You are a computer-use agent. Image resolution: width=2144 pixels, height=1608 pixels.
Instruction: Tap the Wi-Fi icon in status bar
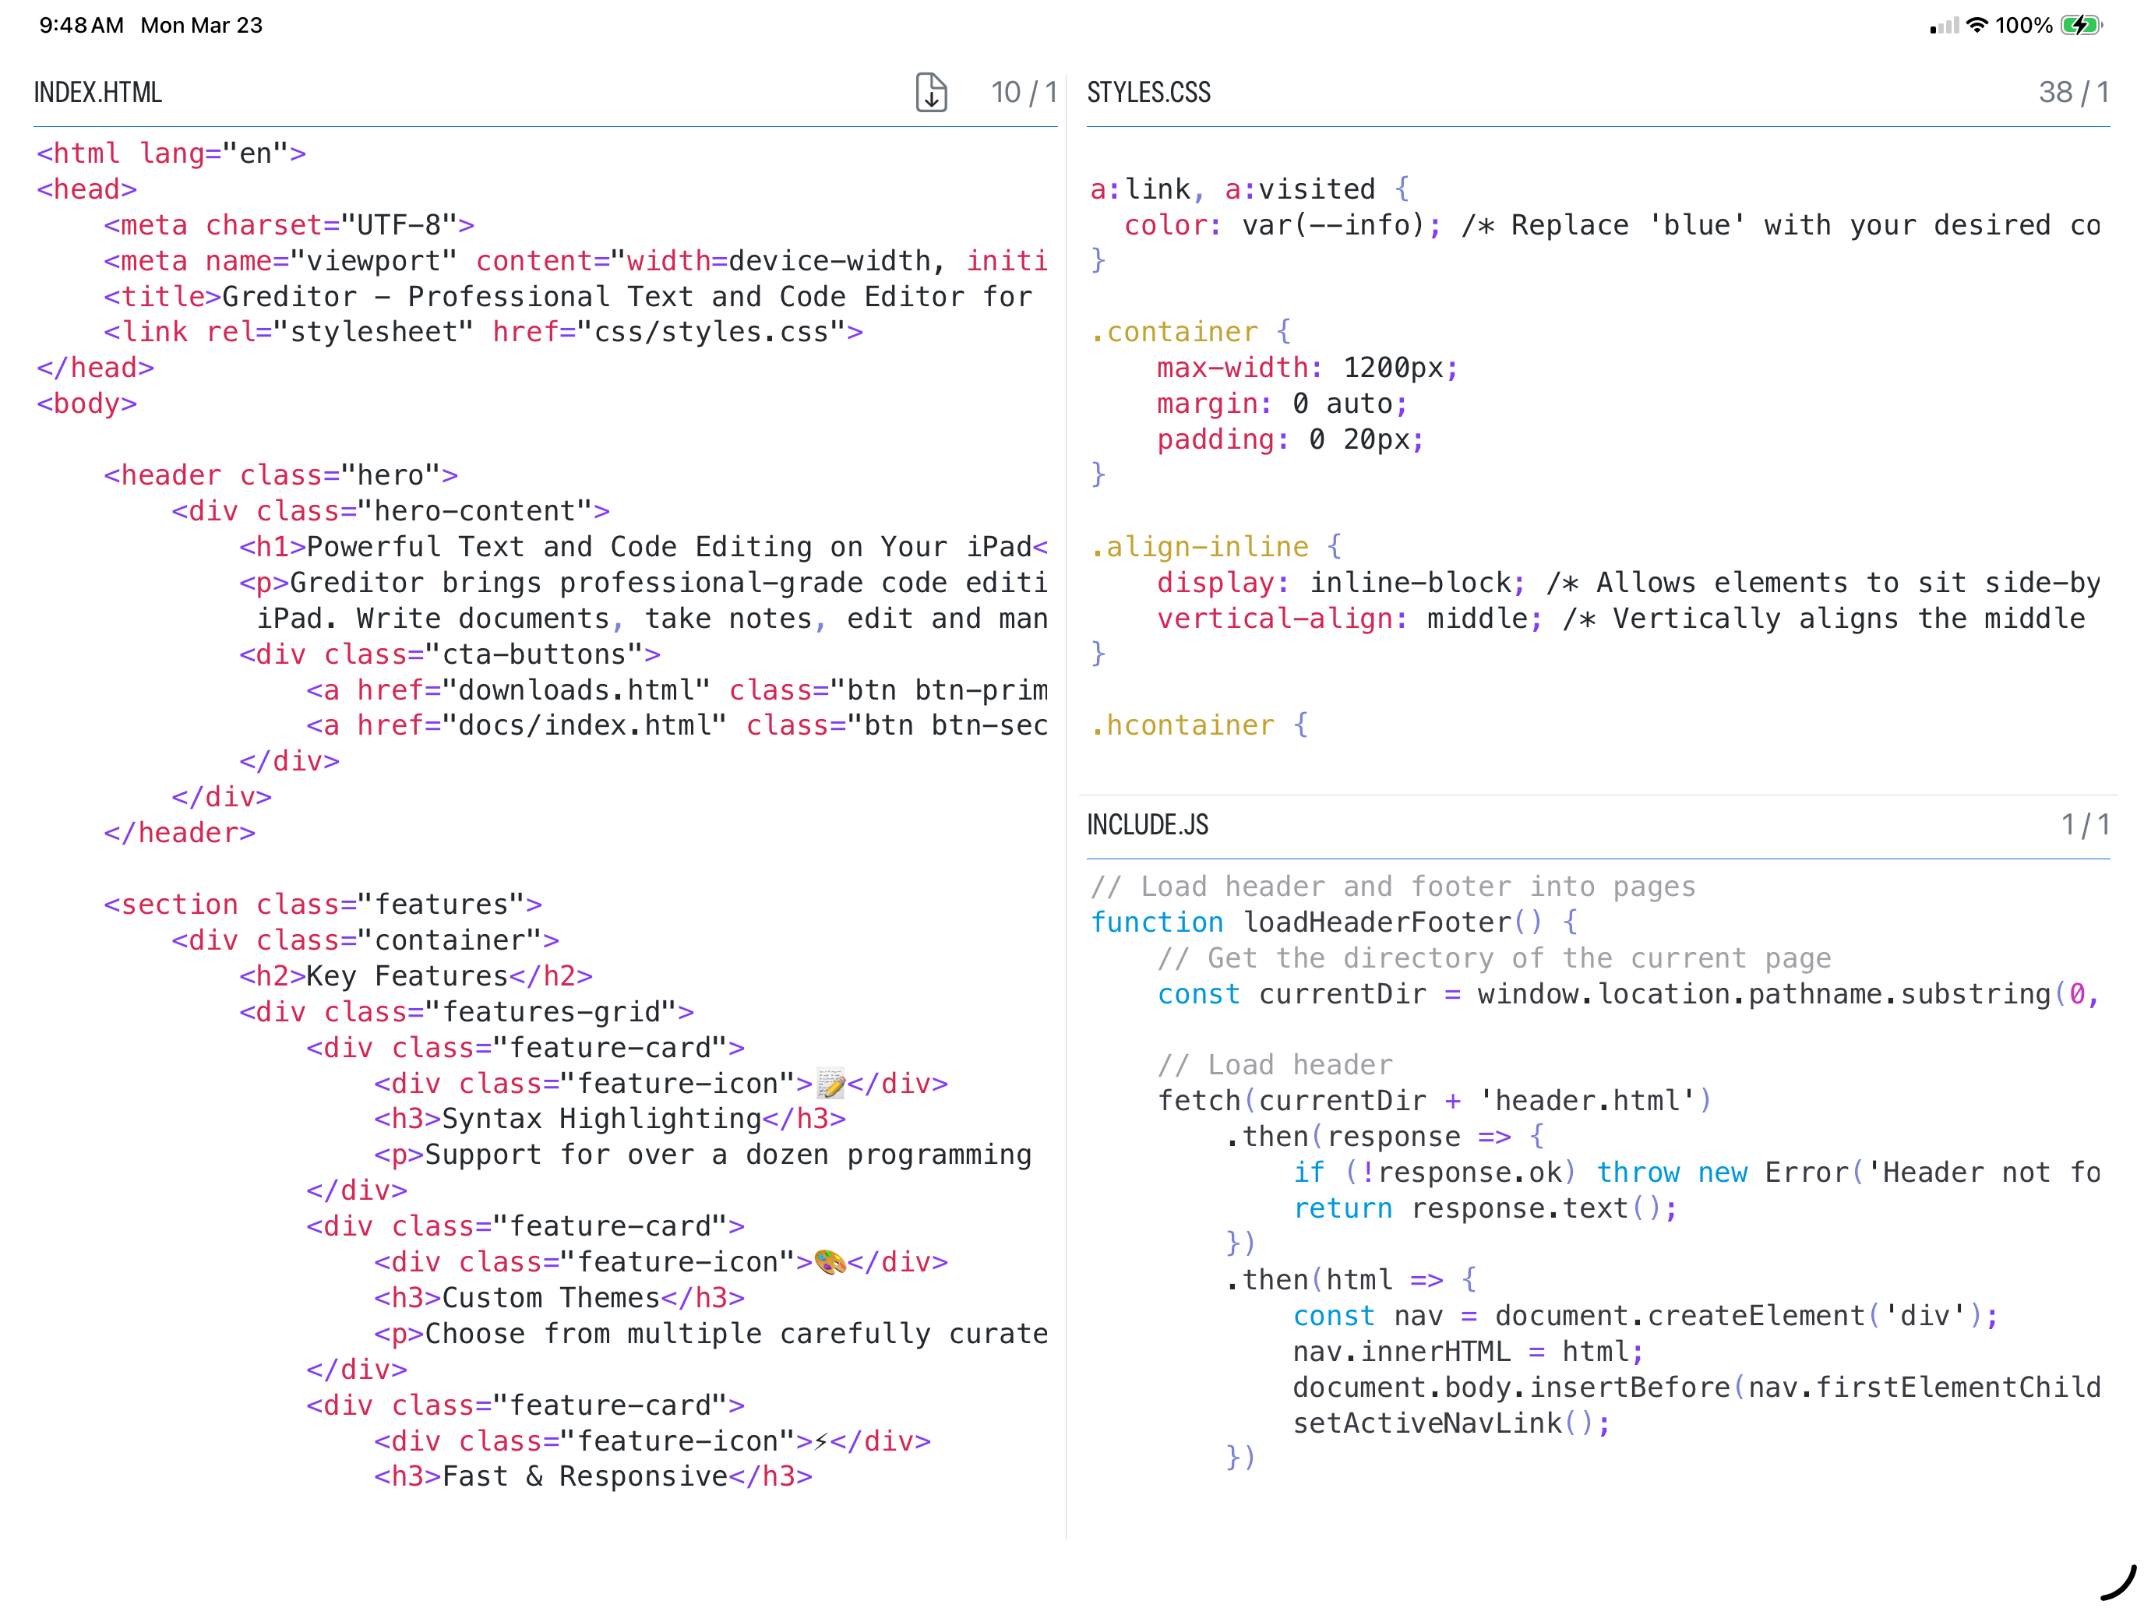click(1977, 25)
